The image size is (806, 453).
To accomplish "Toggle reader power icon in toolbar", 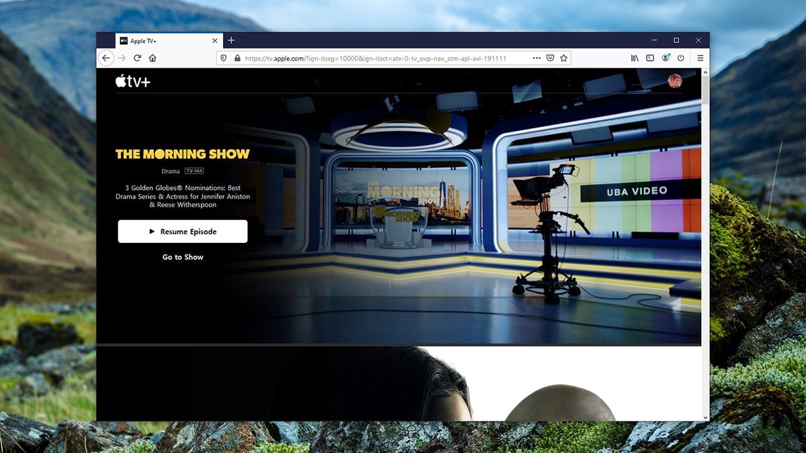I will coord(680,58).
